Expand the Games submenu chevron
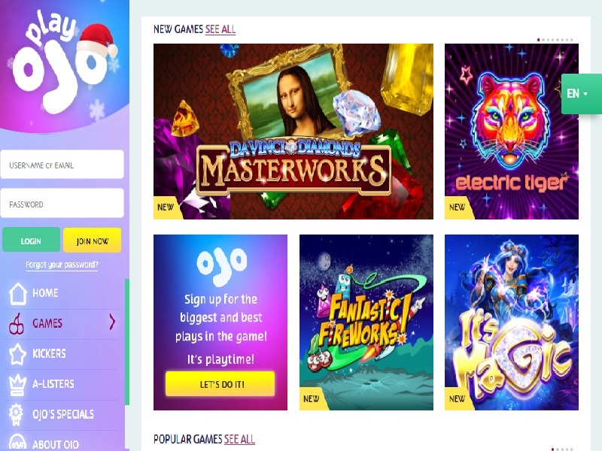 112,322
